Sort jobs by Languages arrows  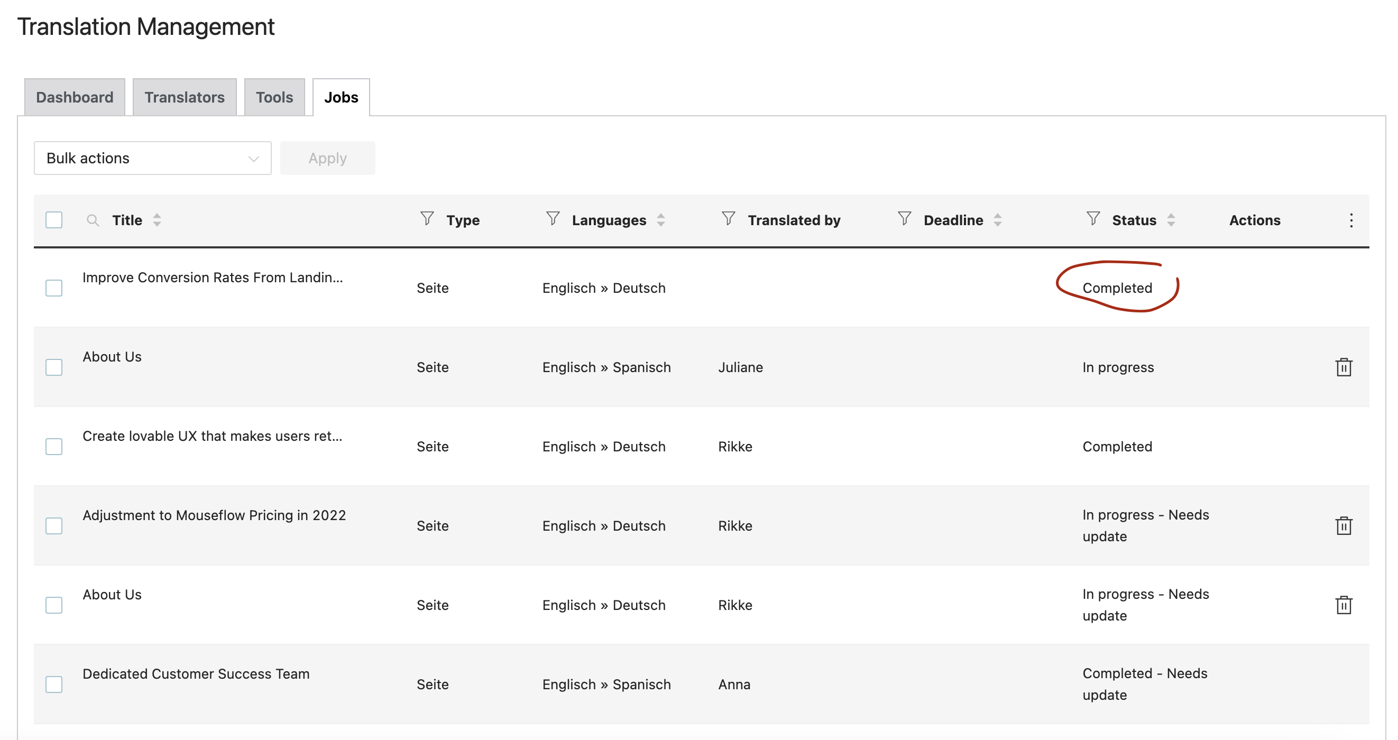pos(660,220)
